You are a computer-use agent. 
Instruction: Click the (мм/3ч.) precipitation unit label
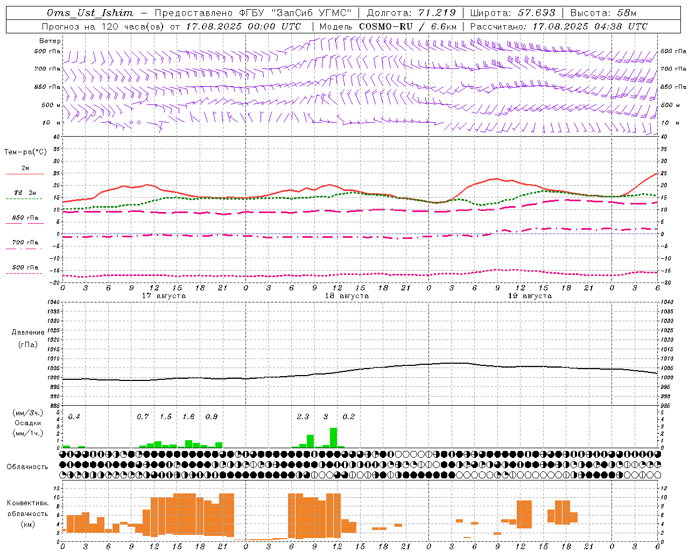tap(28, 413)
